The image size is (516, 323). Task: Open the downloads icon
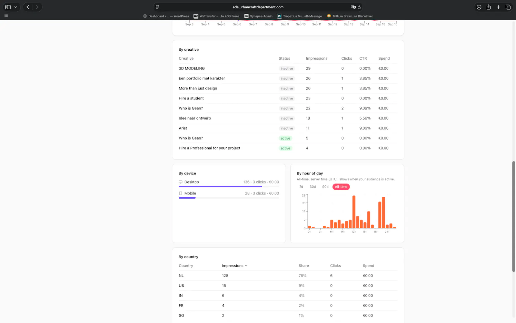point(479,7)
